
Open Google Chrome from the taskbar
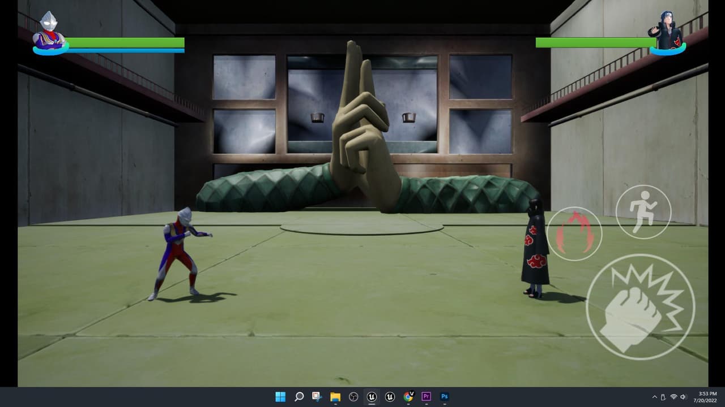[x=408, y=397]
